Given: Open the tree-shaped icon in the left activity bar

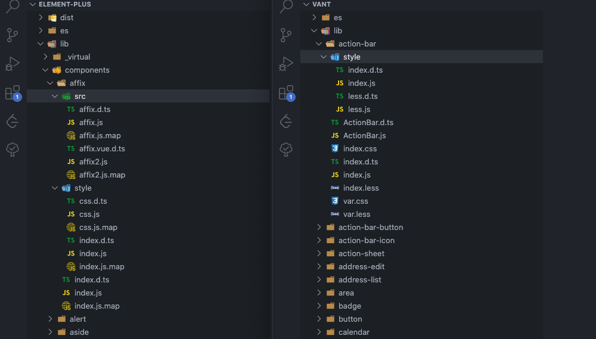Looking at the screenshot, I should 13,150.
